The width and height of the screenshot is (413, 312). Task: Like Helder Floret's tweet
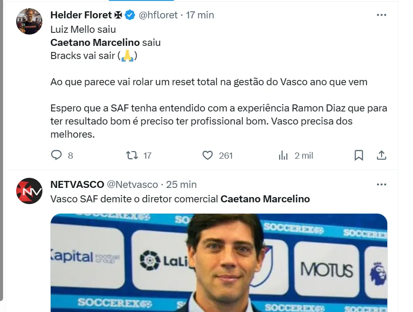pos(208,156)
